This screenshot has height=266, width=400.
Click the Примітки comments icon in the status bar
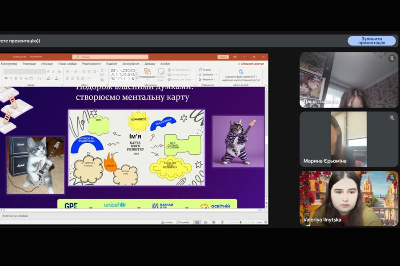click(183, 222)
